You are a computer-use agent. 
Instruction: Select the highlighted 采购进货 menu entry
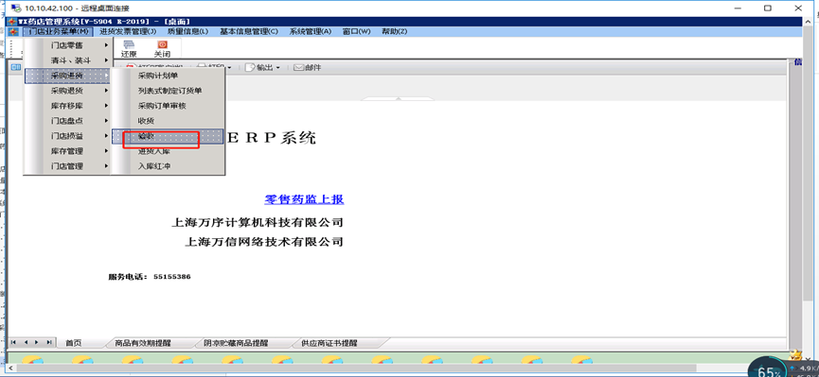click(x=68, y=76)
